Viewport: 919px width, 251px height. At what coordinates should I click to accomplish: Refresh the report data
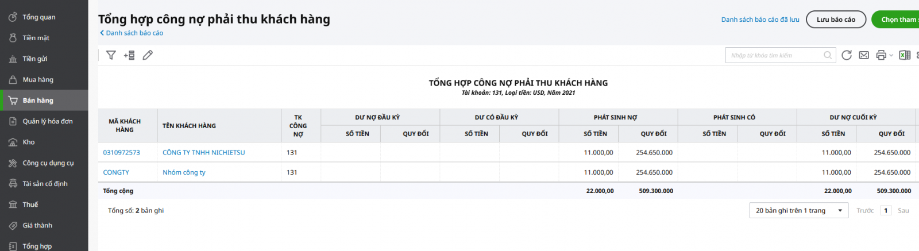(846, 55)
